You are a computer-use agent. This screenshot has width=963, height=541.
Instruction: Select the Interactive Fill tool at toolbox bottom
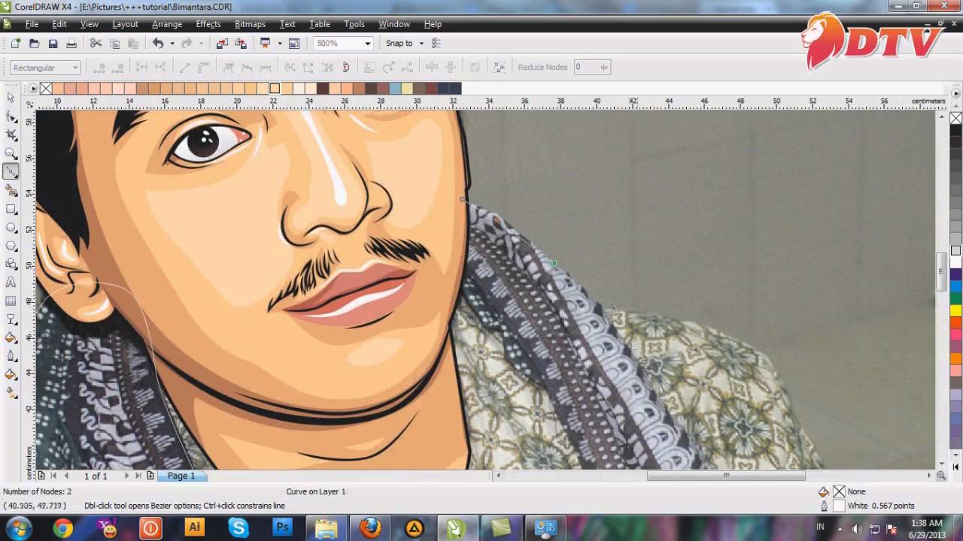point(11,393)
